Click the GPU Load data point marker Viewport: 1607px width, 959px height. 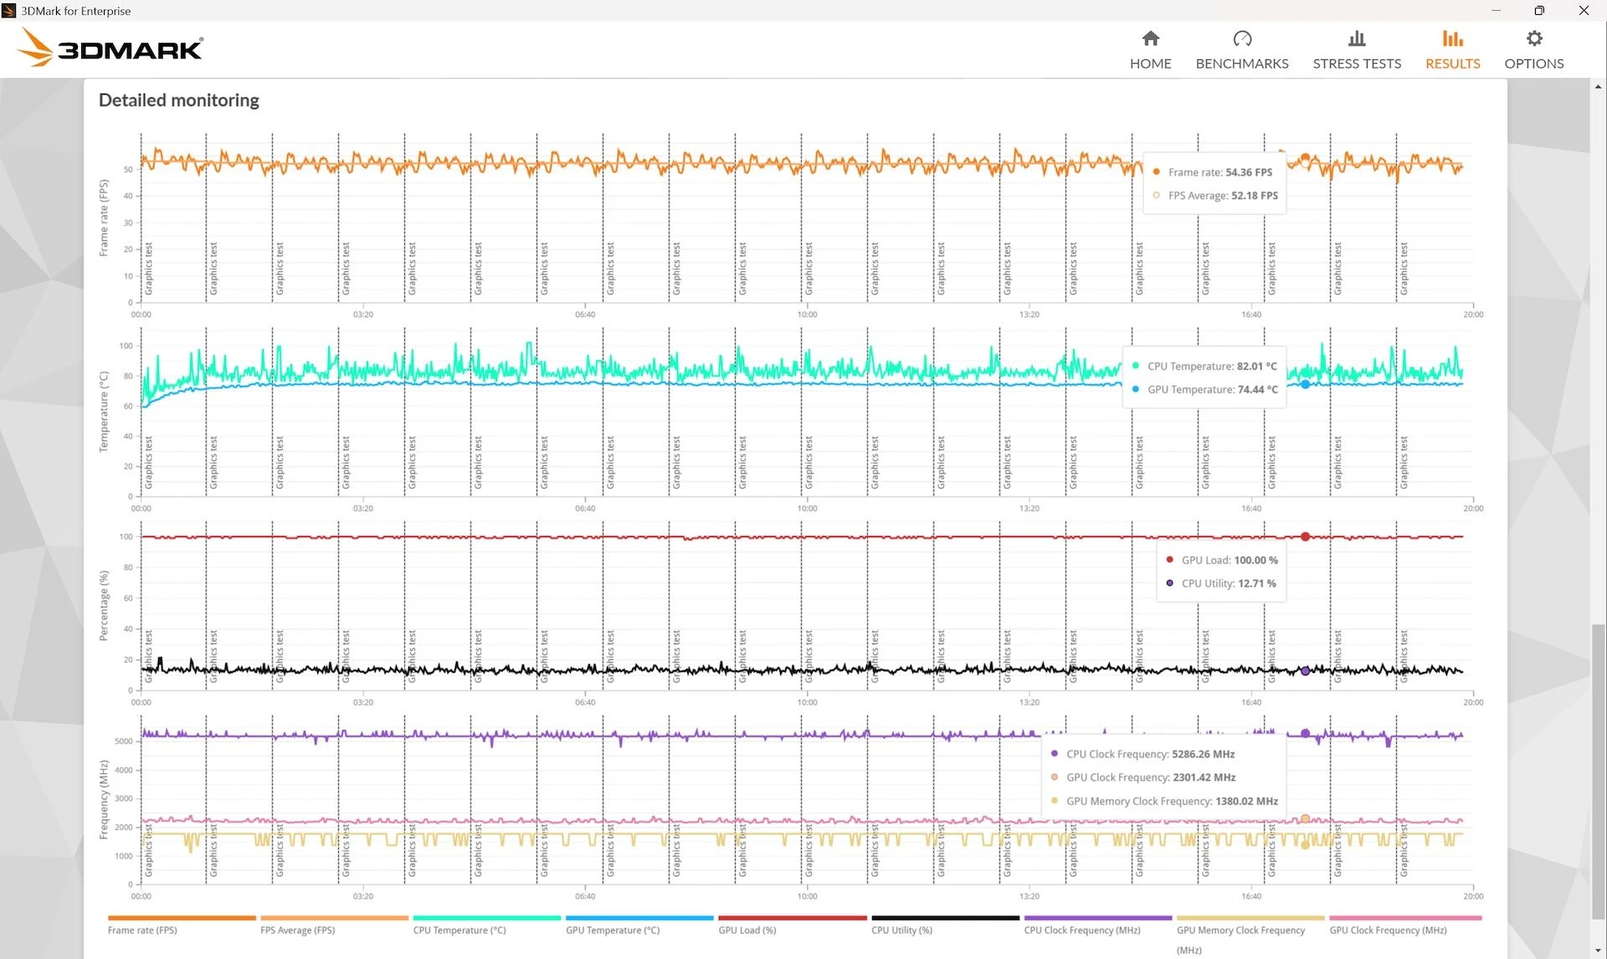pyautogui.click(x=1305, y=536)
